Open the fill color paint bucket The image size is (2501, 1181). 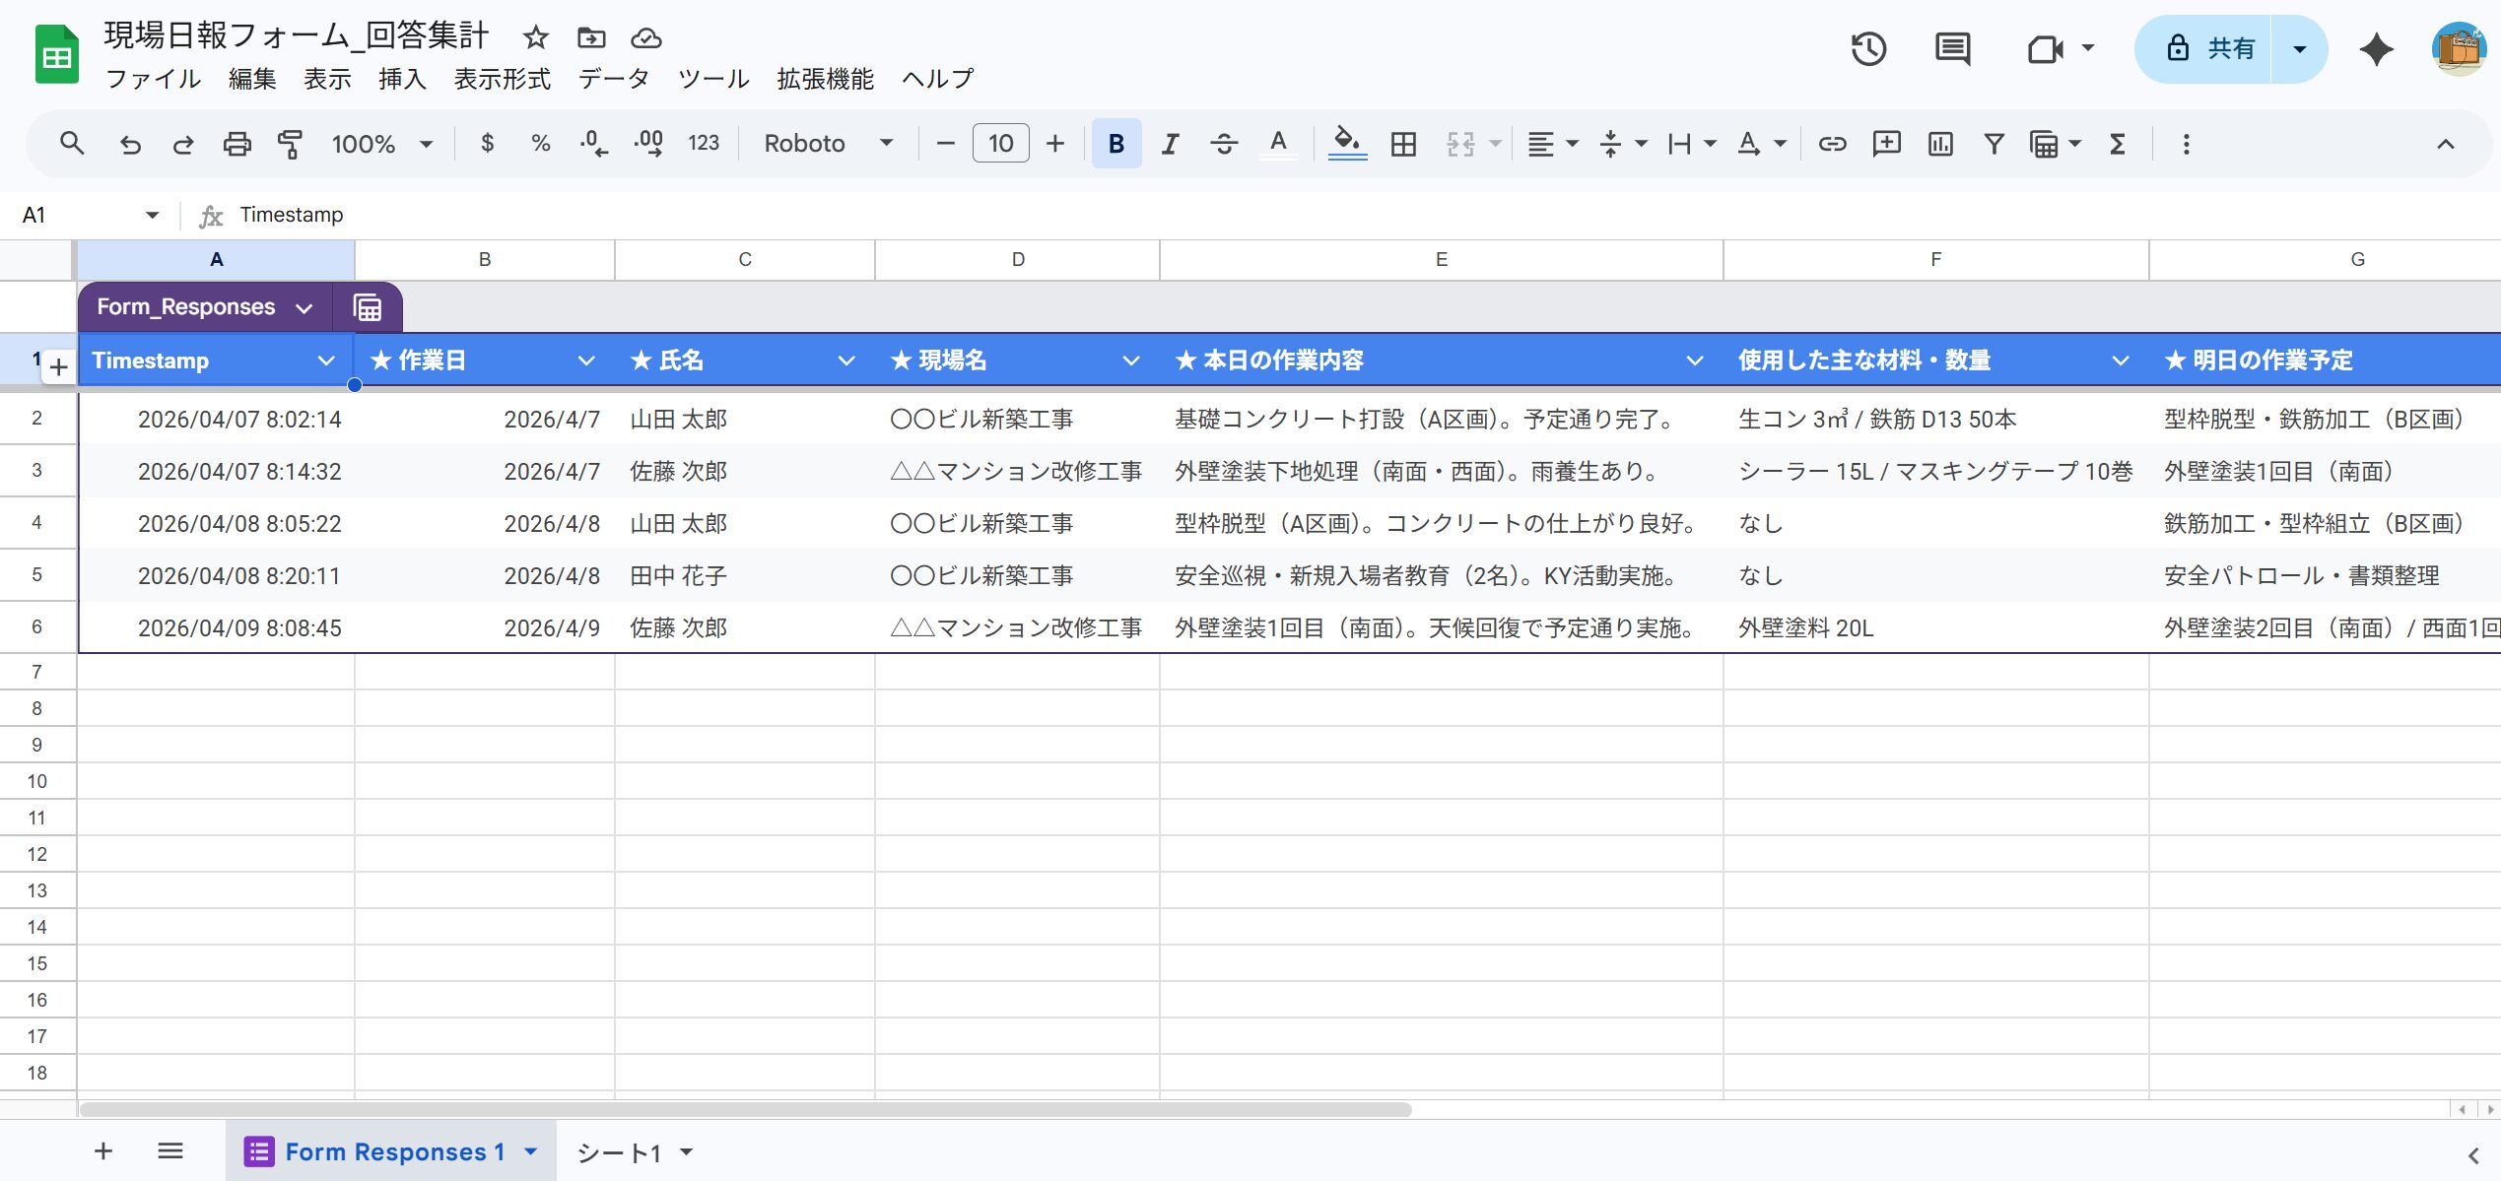[x=1346, y=144]
